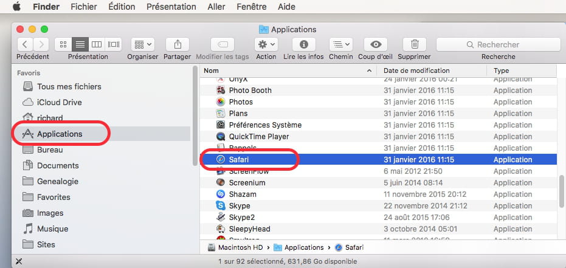Click the QuickTime Player app icon
Viewport: 566px width, 268px height.
click(x=221, y=136)
